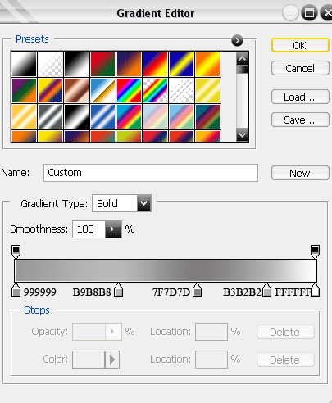The height and width of the screenshot is (403, 332).
Task: Click into the gradient Name field
Action: coord(151,173)
